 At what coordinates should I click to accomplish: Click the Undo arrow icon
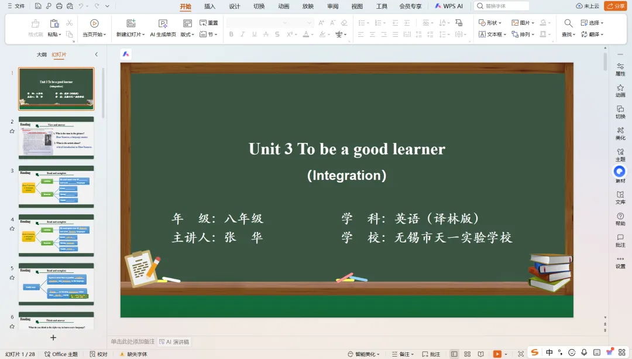coord(81,6)
